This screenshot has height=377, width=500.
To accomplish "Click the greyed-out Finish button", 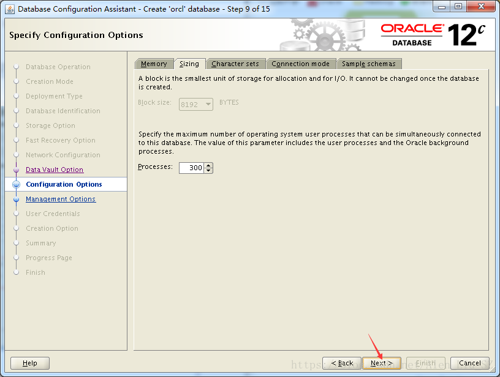I will [x=426, y=363].
